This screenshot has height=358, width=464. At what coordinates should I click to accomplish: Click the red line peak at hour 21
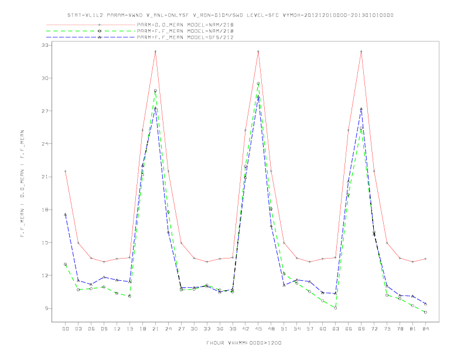pyautogui.click(x=155, y=51)
